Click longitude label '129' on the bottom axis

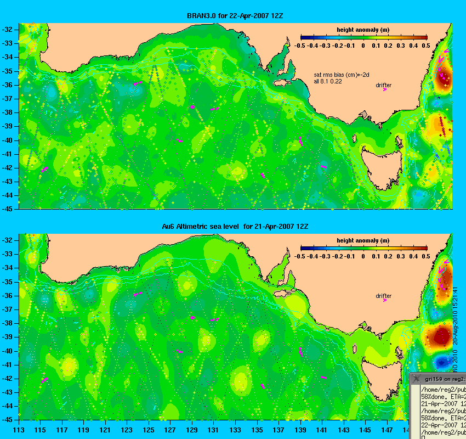(x=192, y=430)
